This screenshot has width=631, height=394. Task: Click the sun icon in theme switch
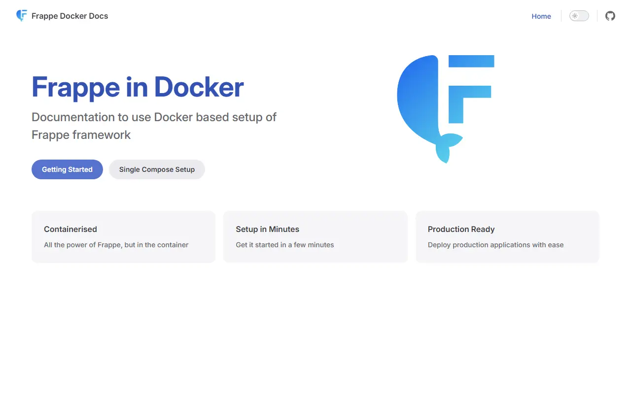pos(575,16)
